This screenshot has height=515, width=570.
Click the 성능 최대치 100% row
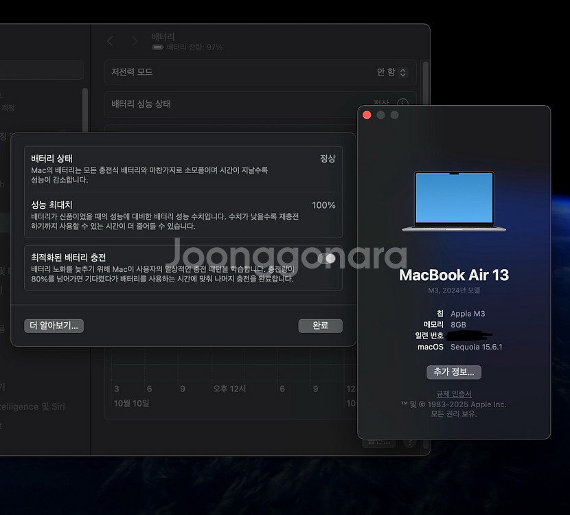coord(183,215)
